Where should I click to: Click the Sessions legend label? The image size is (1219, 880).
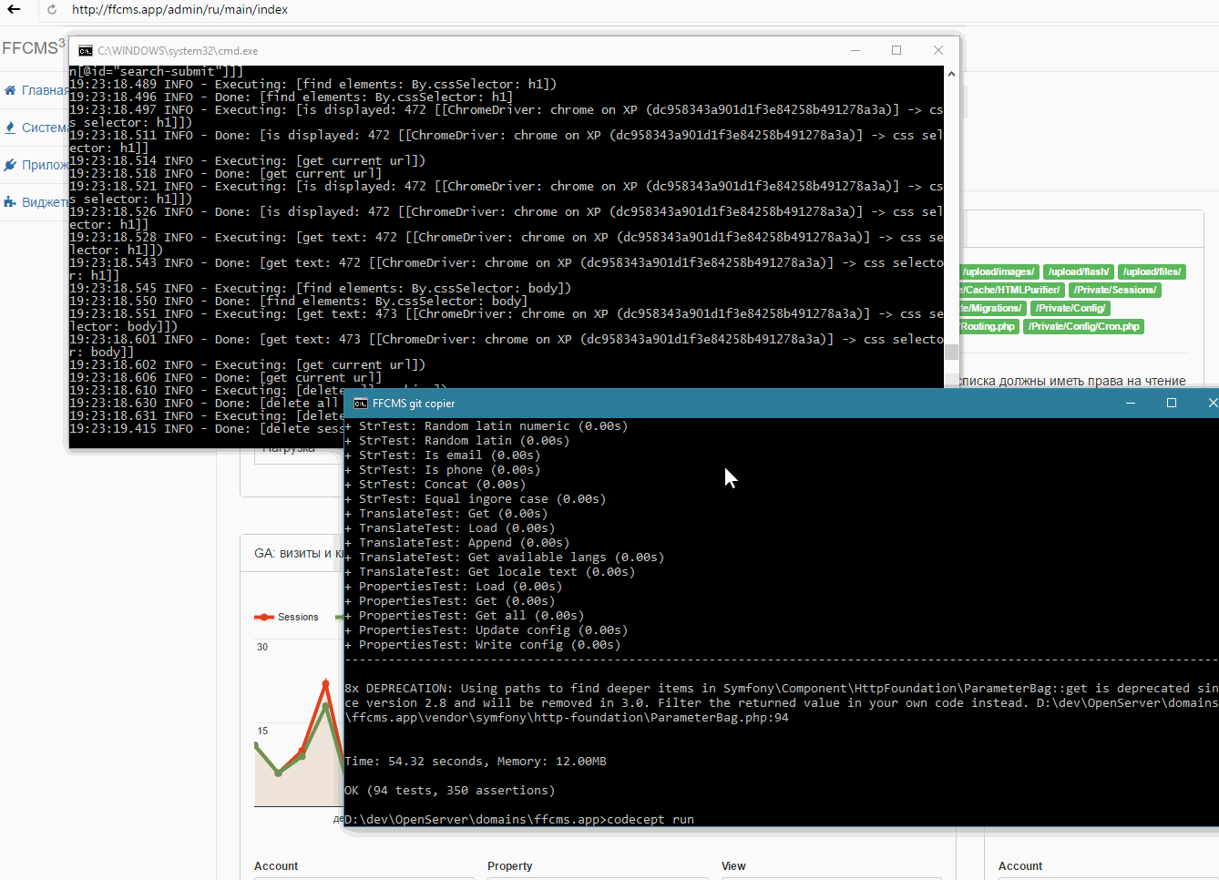pos(298,618)
